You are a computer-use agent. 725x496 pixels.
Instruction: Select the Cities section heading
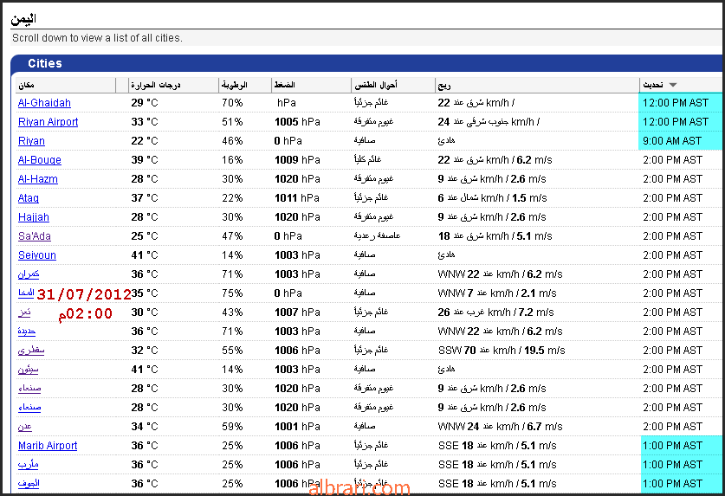[x=45, y=63]
